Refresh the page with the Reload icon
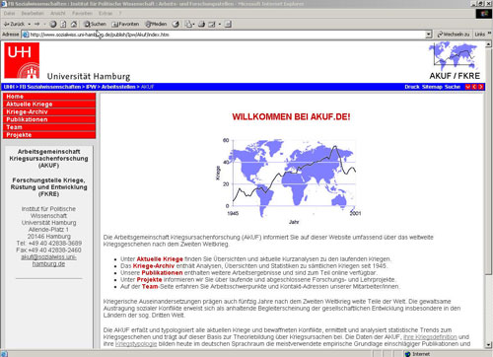 [63, 24]
